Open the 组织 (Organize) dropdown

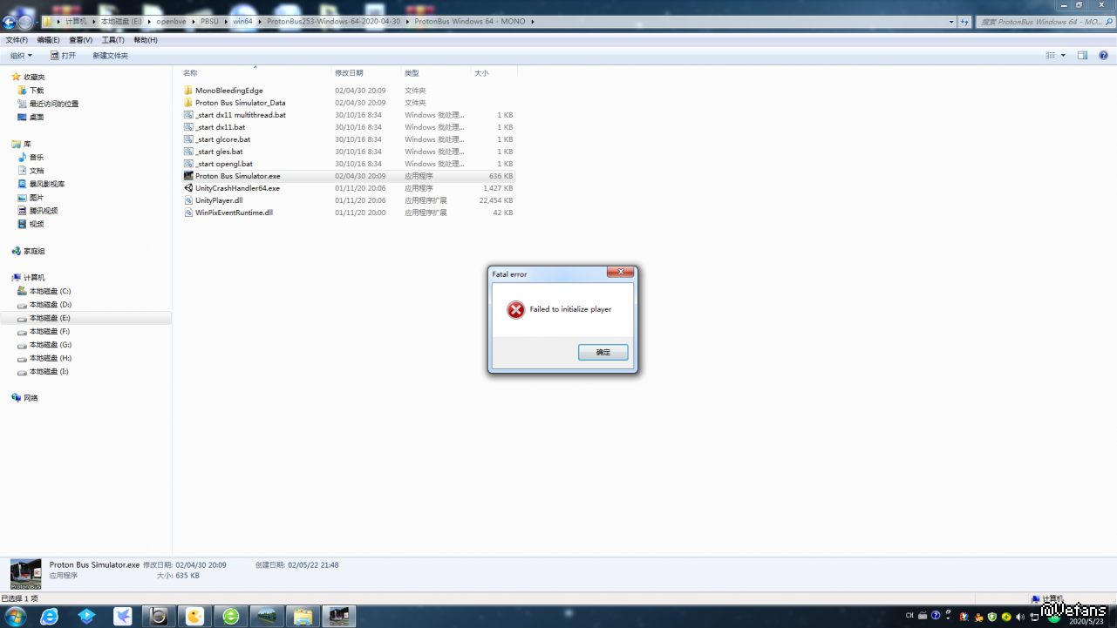pyautogui.click(x=21, y=56)
